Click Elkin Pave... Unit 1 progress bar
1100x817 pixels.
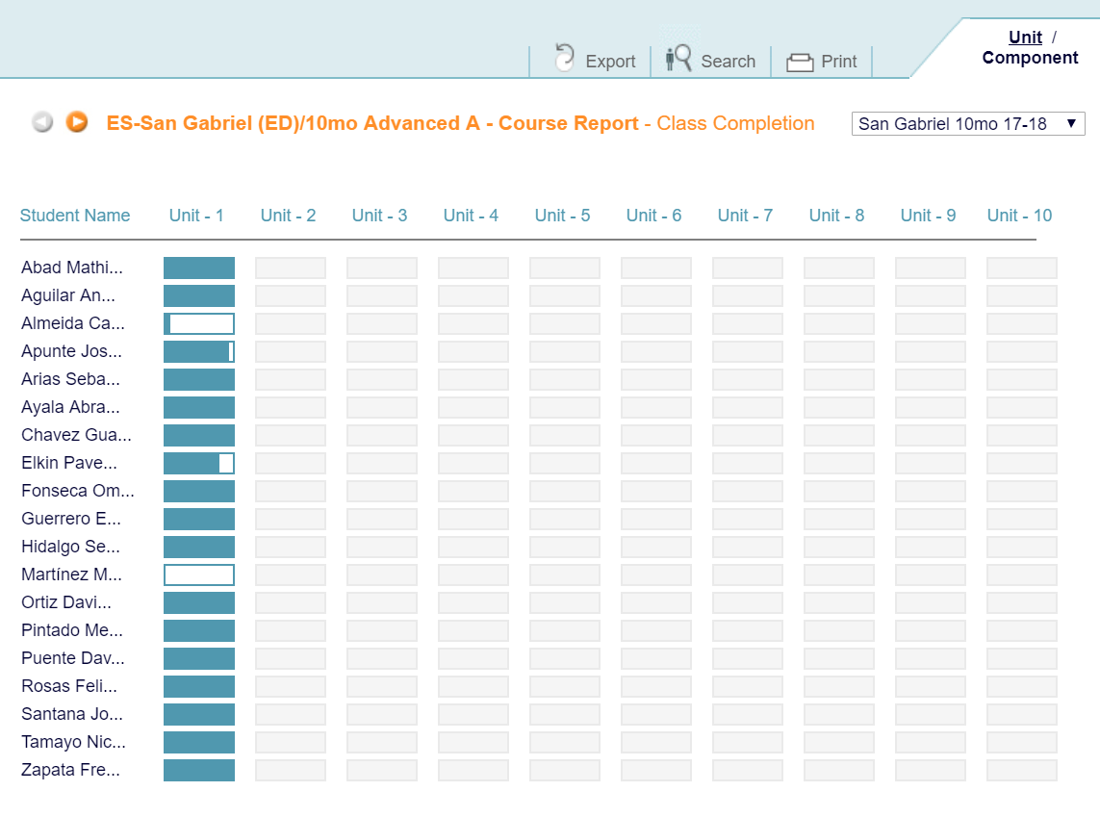(x=199, y=463)
